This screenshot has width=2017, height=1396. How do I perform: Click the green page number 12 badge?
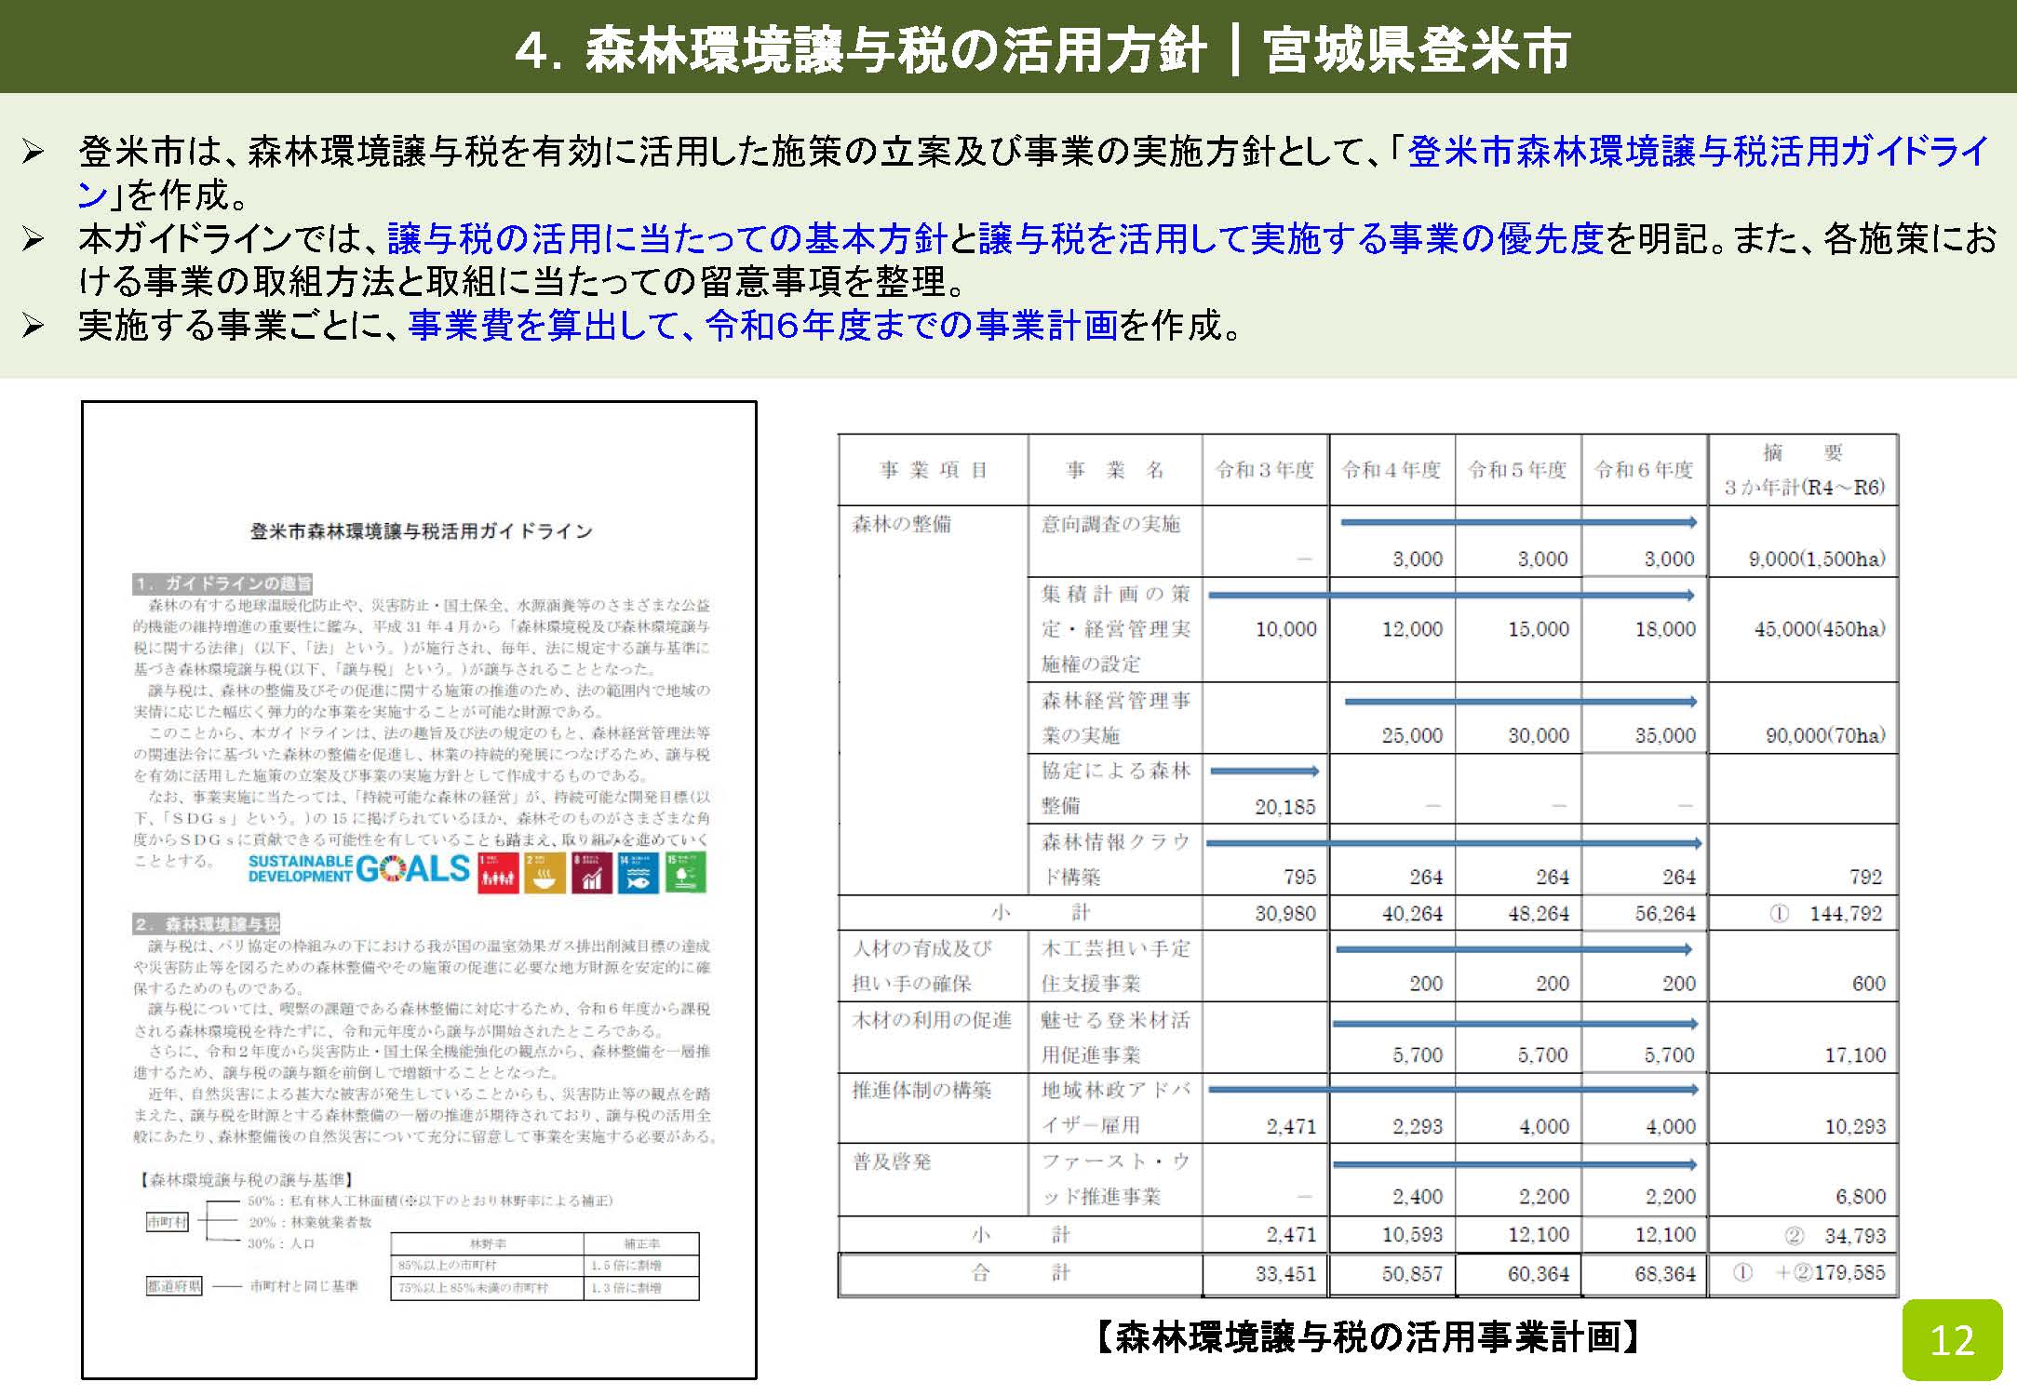(x=1952, y=1340)
